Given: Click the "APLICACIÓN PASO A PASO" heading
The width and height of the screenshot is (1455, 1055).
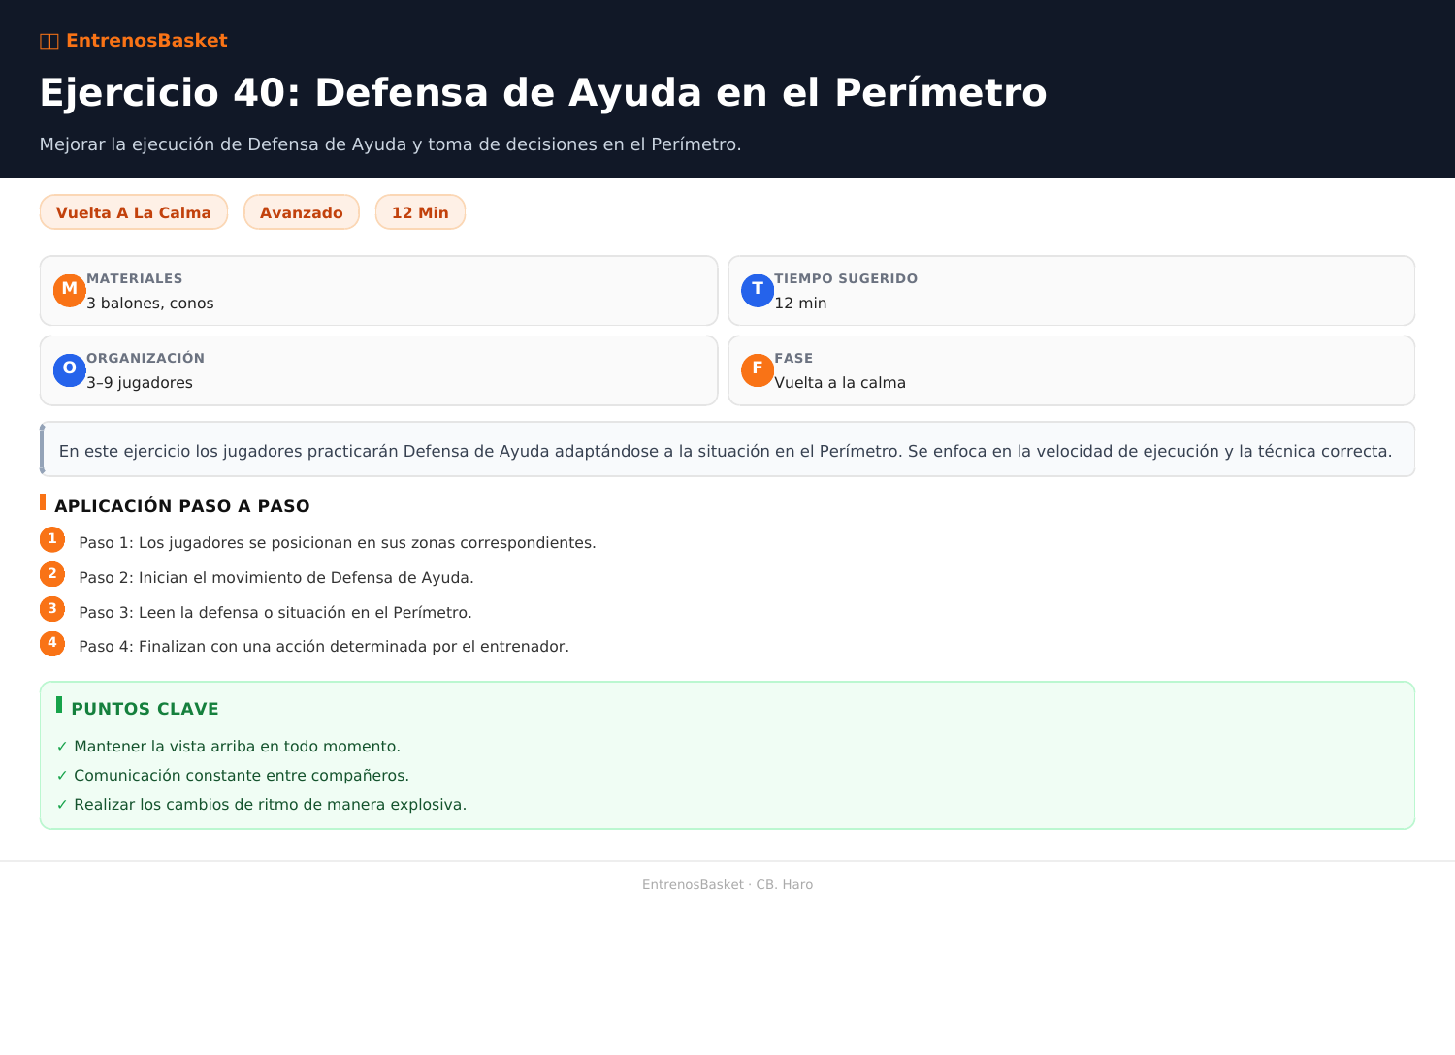Looking at the screenshot, I should click(182, 506).
